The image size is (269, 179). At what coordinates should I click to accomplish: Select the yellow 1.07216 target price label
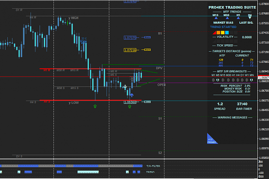(130, 50)
